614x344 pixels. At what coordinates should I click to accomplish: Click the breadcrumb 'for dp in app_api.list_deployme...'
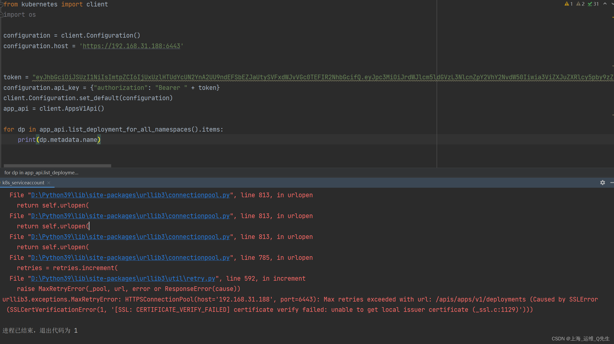[41, 173]
